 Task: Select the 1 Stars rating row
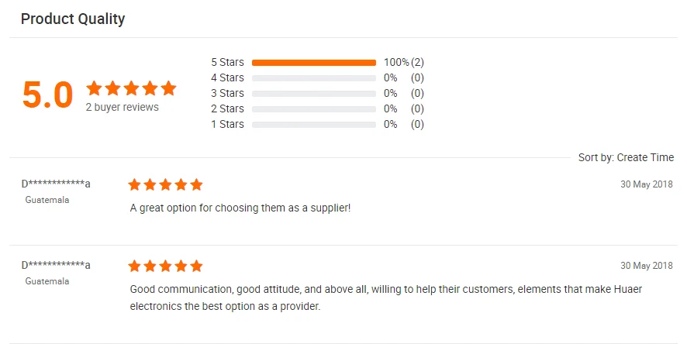pos(227,124)
